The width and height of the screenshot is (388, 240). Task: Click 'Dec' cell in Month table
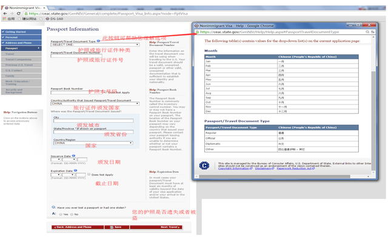241,111
